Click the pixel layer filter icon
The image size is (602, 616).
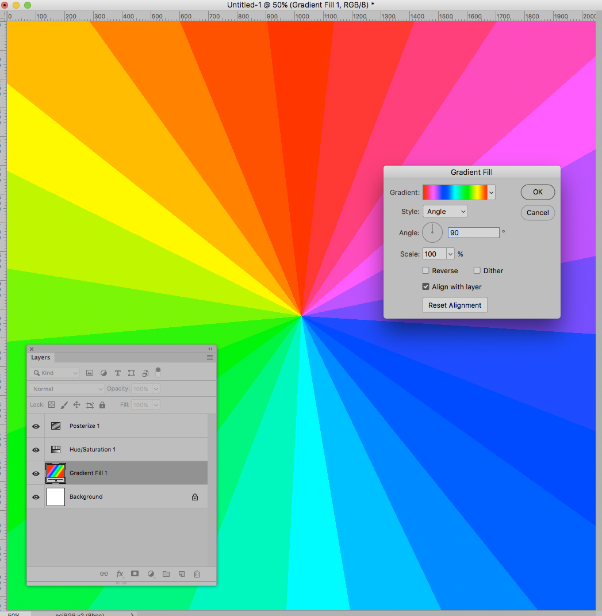click(90, 373)
